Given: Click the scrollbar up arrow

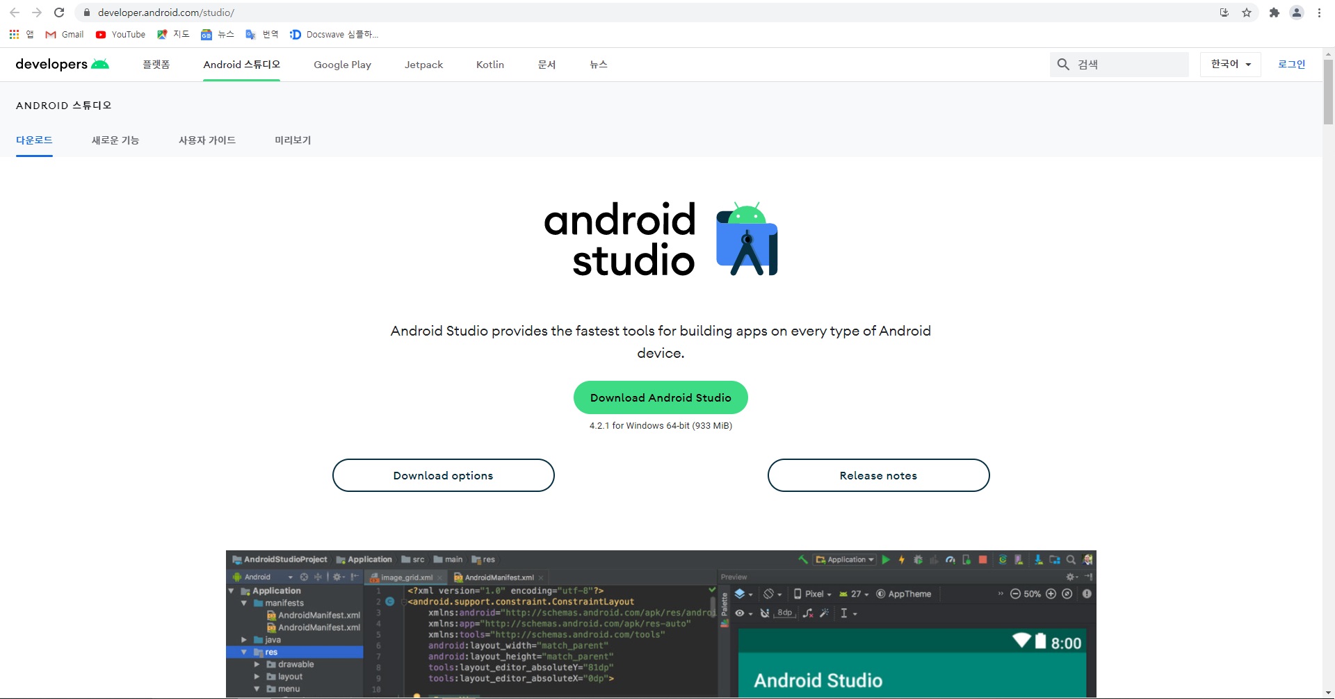Looking at the screenshot, I should (x=1328, y=54).
